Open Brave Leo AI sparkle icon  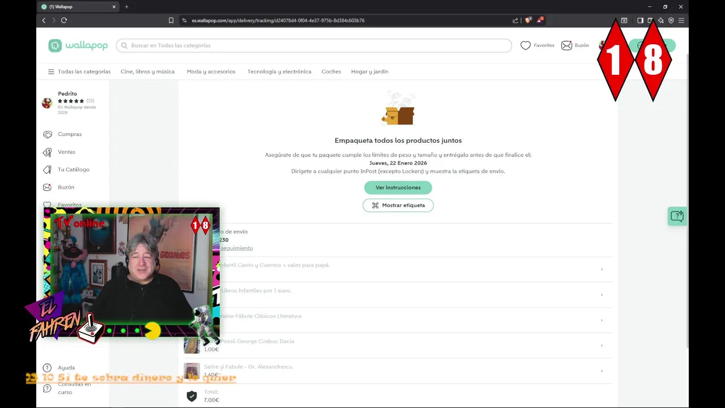pyautogui.click(x=660, y=20)
